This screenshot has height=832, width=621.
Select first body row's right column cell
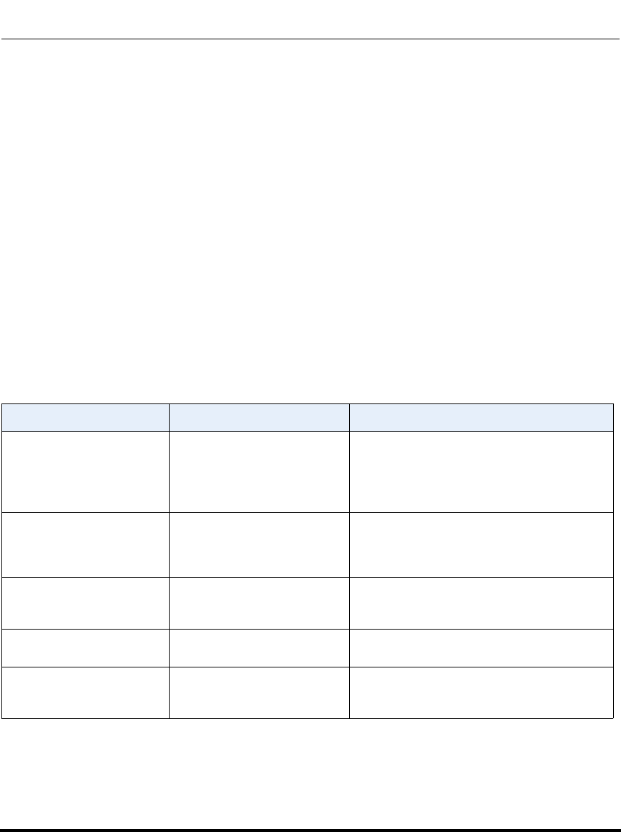(481, 471)
